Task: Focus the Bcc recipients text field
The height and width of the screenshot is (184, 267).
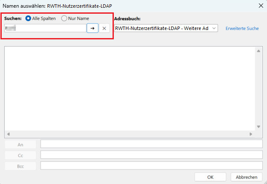Action: tap(151, 165)
